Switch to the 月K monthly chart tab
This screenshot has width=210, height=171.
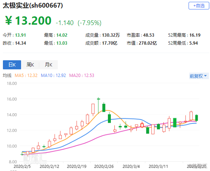coord(48,65)
